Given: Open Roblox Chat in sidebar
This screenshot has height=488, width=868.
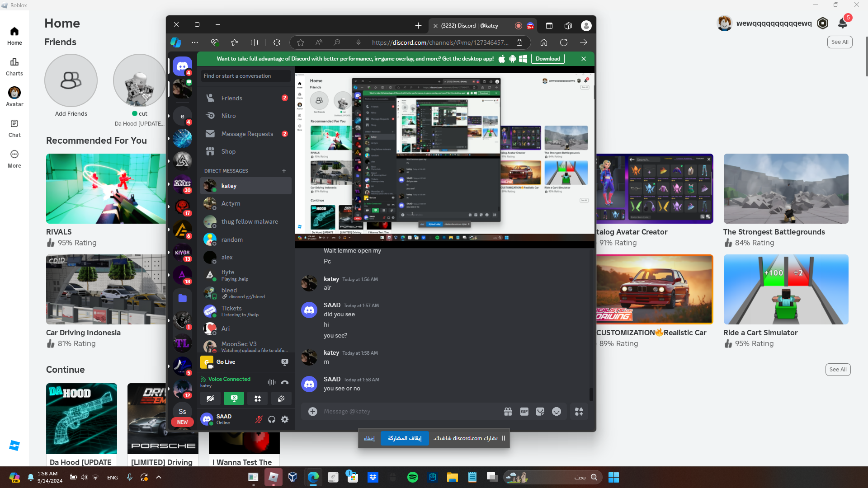Looking at the screenshot, I should 14,128.
